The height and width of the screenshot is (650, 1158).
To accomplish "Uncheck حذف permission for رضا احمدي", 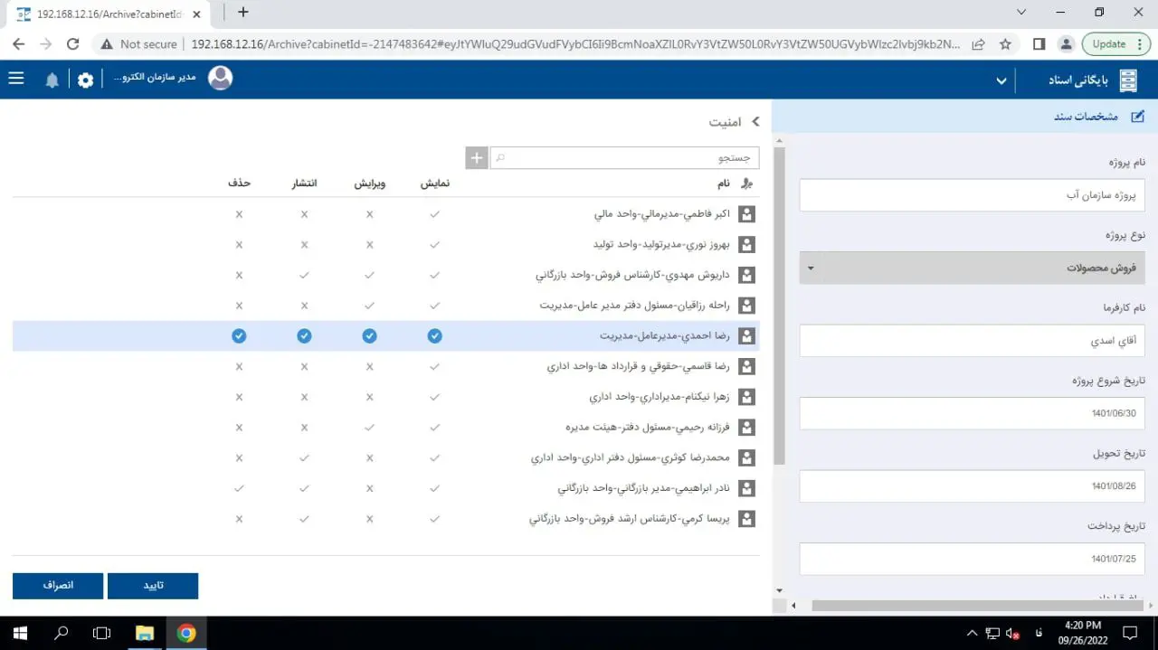I will (x=239, y=336).
